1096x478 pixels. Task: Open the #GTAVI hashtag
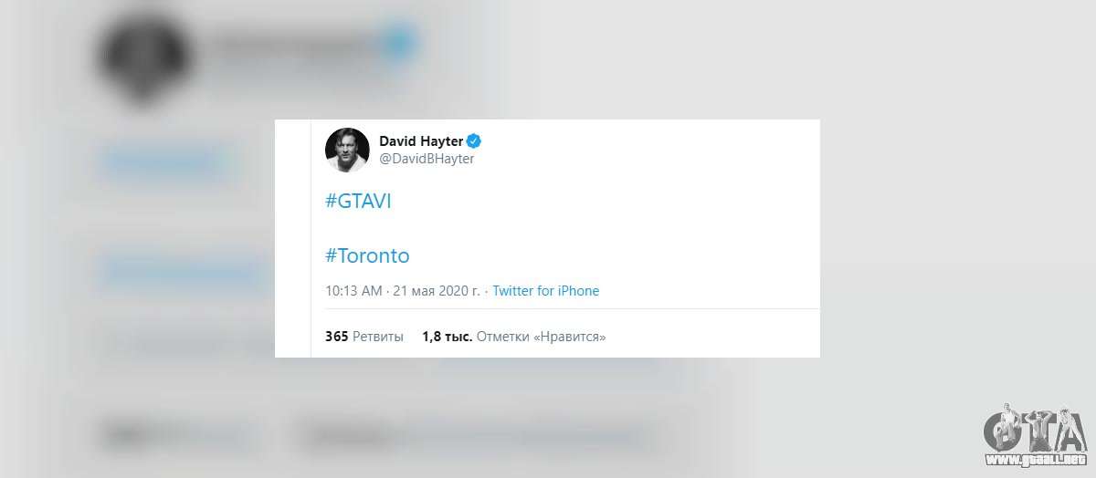pyautogui.click(x=358, y=202)
